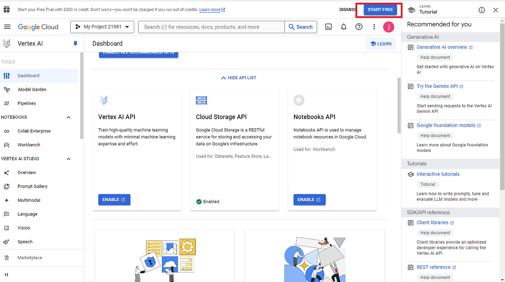505x282 pixels.
Task: Click the Cloud Storage API card icon
Action: pos(201,100)
